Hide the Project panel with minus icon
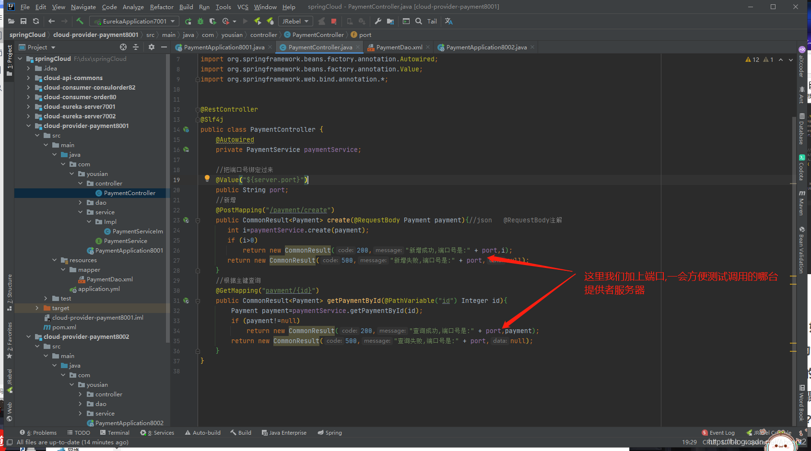 pyautogui.click(x=164, y=47)
